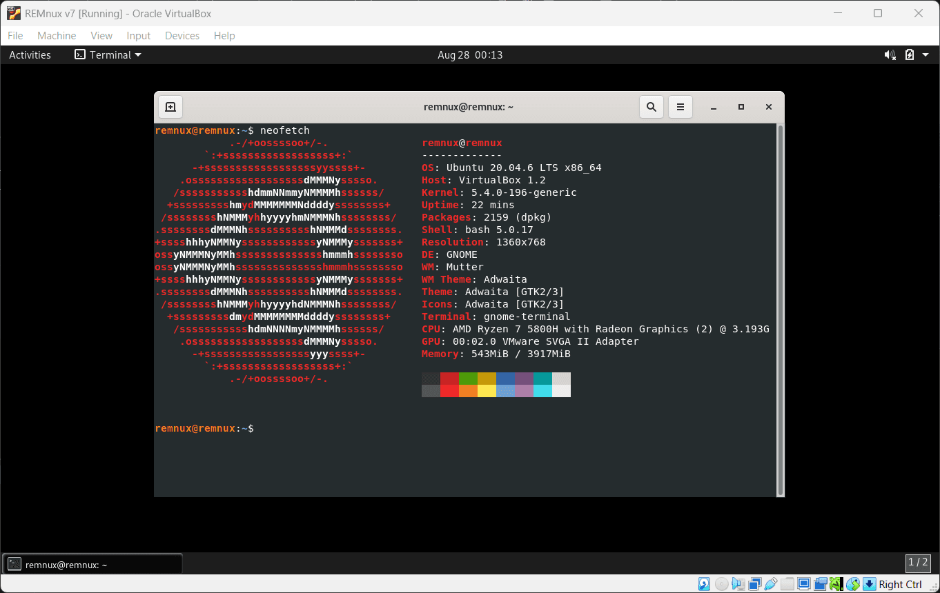Click the Uptime: 22 mins line
This screenshot has width=940, height=593.
pyautogui.click(x=468, y=205)
